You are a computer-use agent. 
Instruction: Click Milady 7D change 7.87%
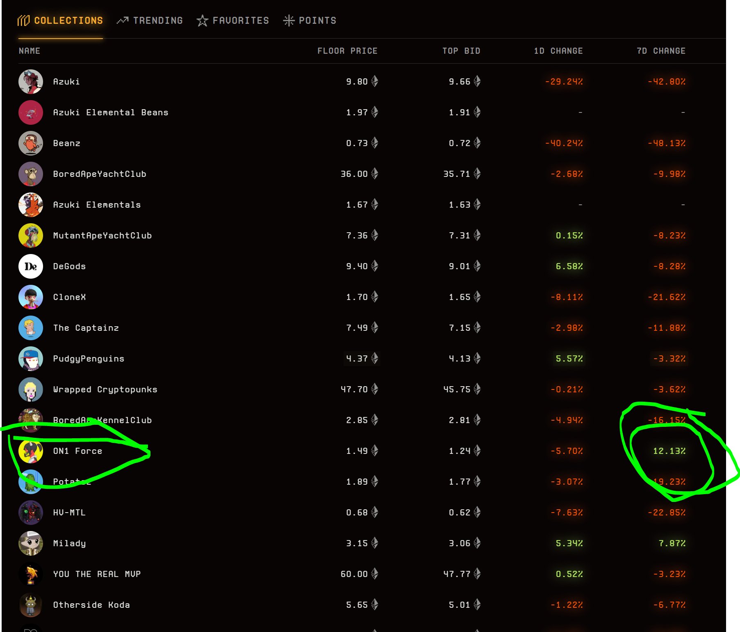point(672,543)
